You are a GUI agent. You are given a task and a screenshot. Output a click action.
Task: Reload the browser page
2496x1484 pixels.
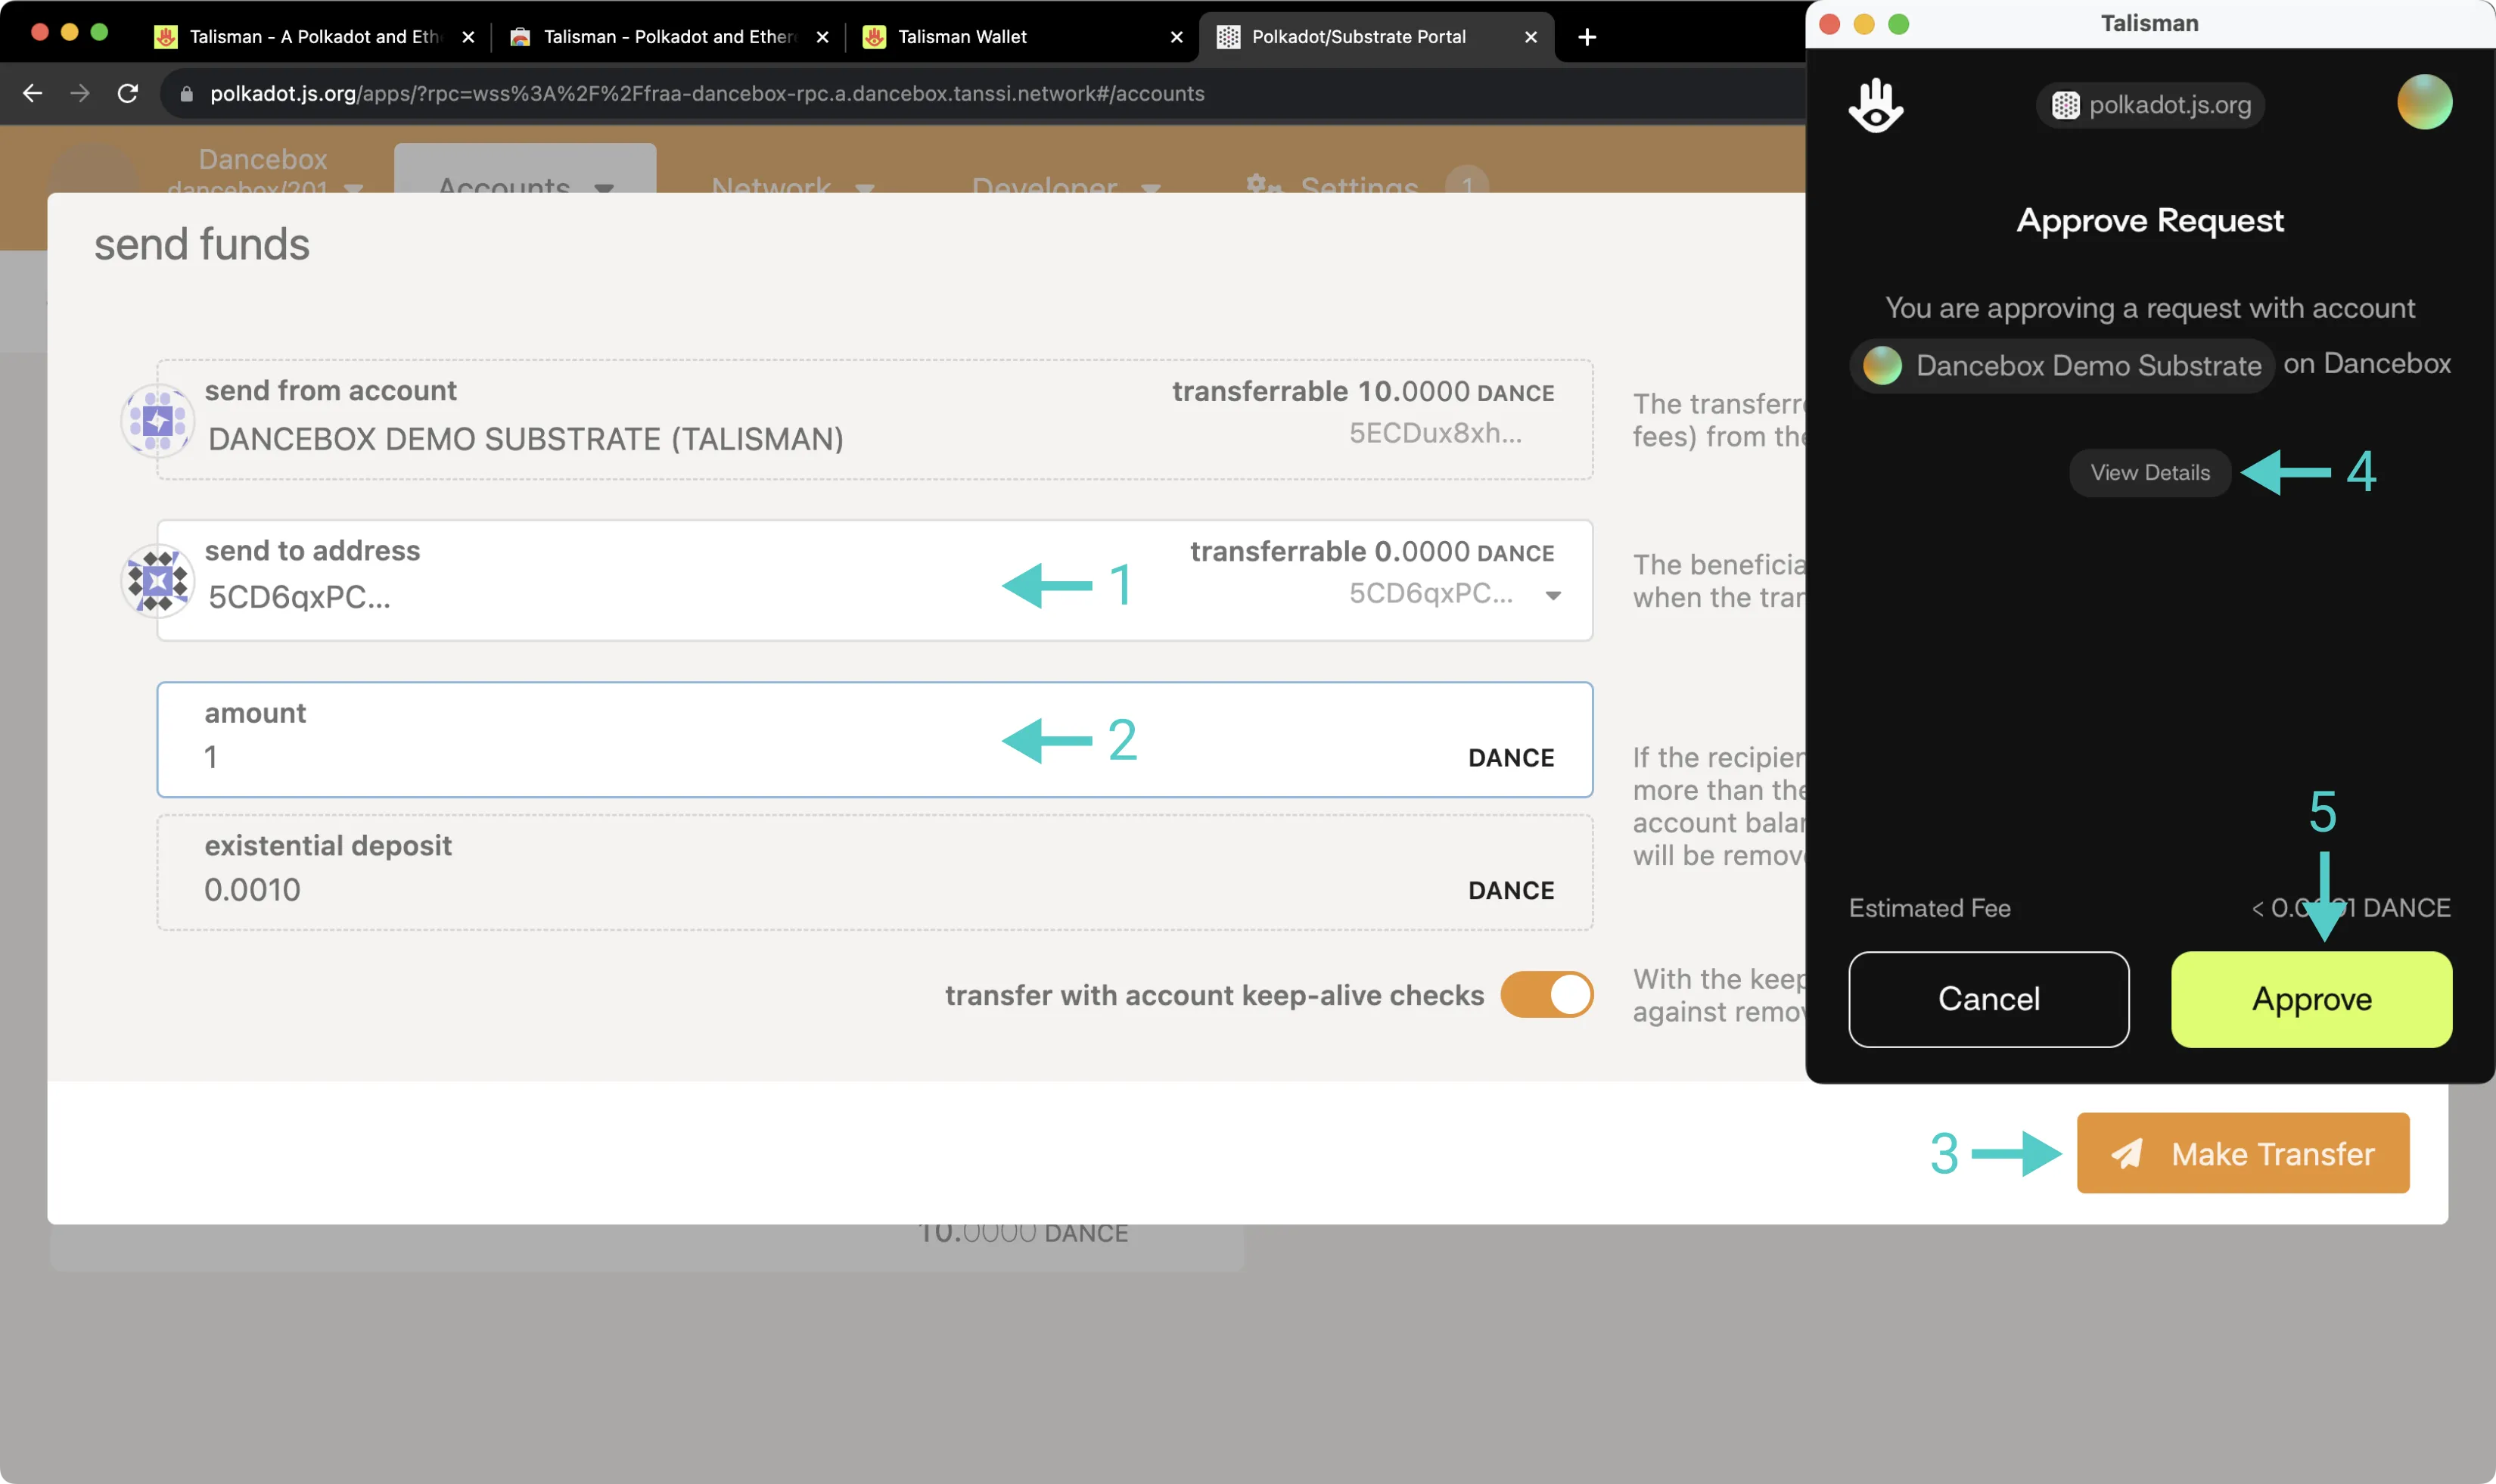127,93
